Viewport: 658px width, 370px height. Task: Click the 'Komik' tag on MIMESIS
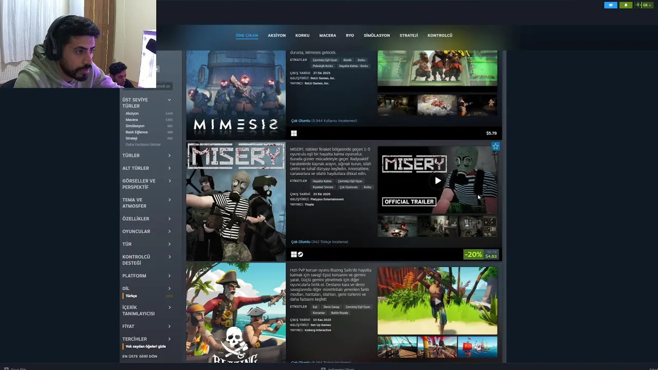pos(348,60)
